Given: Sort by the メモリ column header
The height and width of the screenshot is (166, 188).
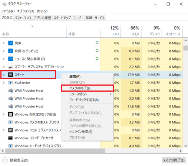Looking at the screenshot, I should click(131, 31).
